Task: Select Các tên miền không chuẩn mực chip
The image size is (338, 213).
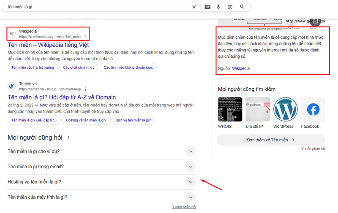Action: point(128,67)
